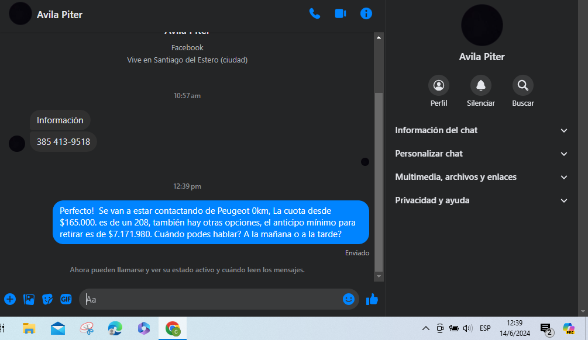Image resolution: width=588 pixels, height=340 pixels.
Task: Send a thumbs-up like
Action: [372, 299]
